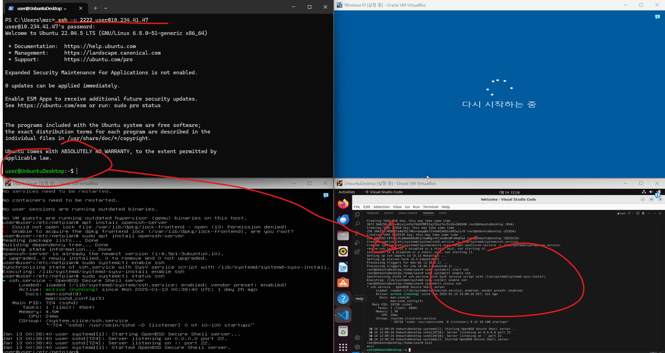Viewport: 665px width, 353px height.
Task: Open the Terminal menu in VS Code
Action: pyautogui.click(x=430, y=207)
